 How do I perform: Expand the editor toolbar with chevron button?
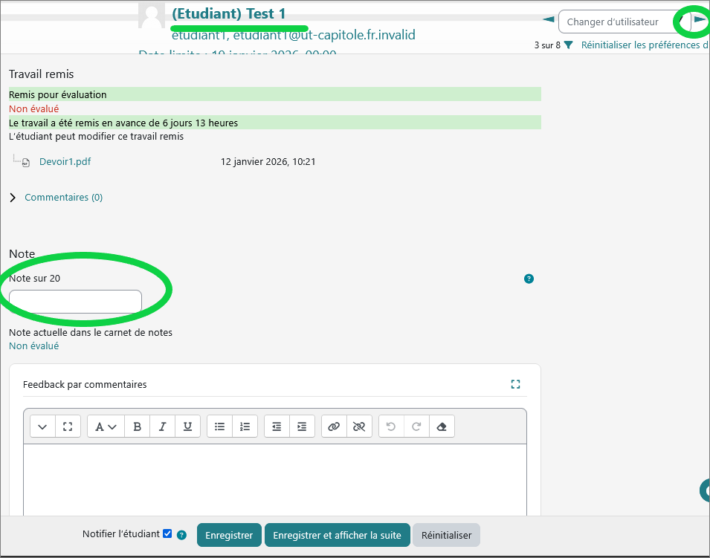point(42,426)
